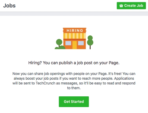Click the Get Started button
The image size is (148, 113).
74,102
